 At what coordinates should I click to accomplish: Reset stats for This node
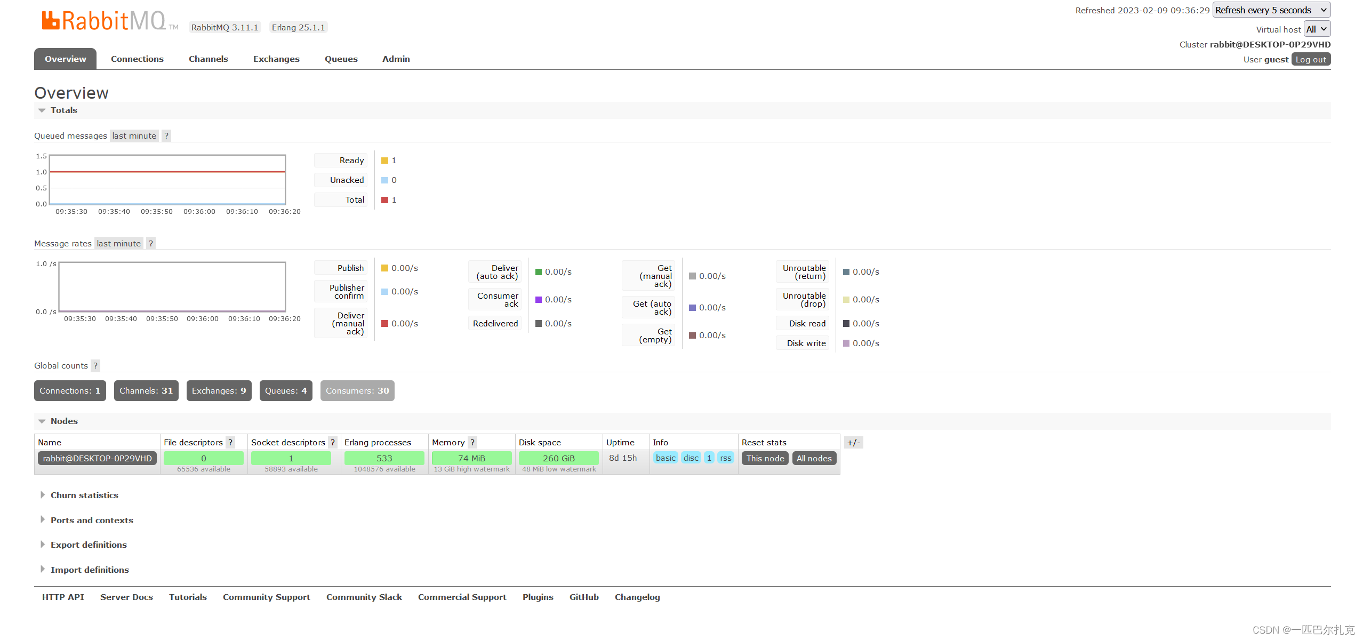[x=765, y=459]
